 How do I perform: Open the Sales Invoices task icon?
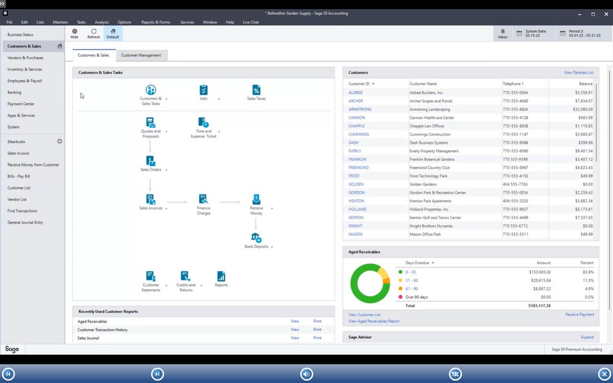(150, 199)
